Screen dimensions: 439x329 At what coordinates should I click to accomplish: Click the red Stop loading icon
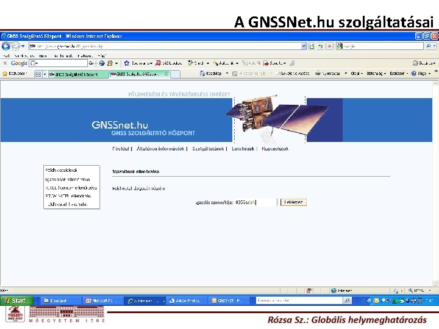pyautogui.click(x=329, y=46)
